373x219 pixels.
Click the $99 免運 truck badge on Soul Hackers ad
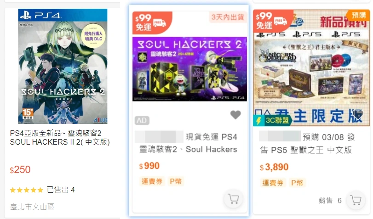pos(152,22)
